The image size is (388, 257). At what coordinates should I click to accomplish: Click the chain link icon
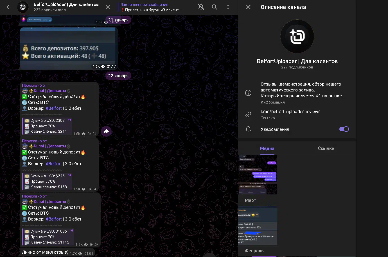tap(248, 114)
